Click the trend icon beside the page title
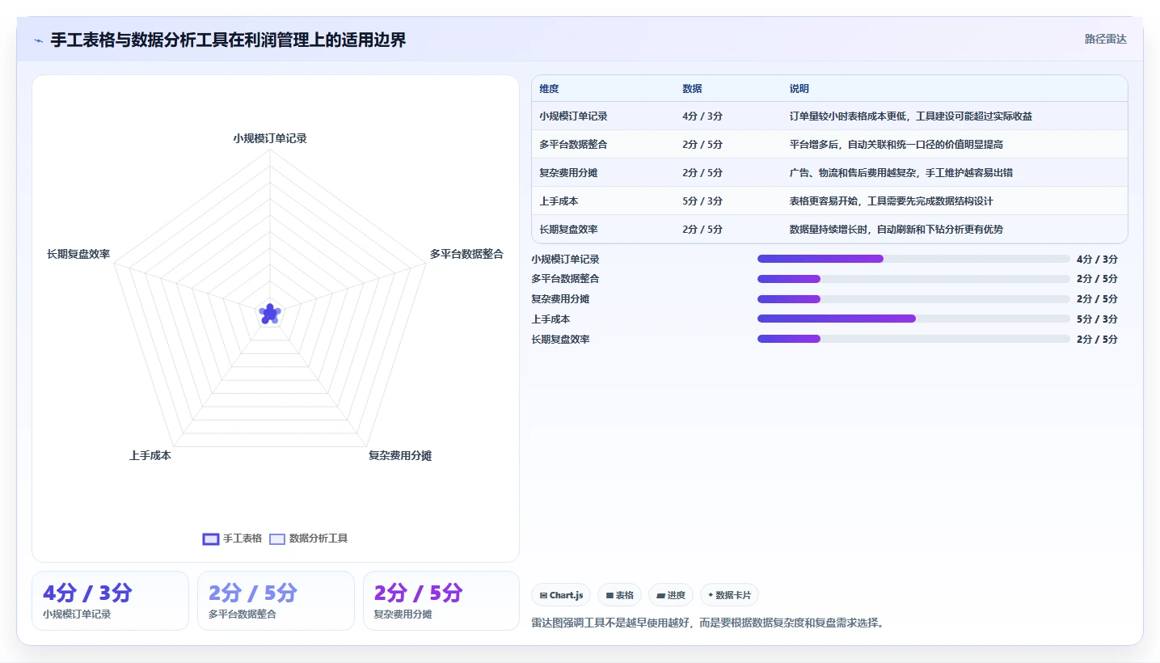1160x663 pixels. [x=39, y=40]
